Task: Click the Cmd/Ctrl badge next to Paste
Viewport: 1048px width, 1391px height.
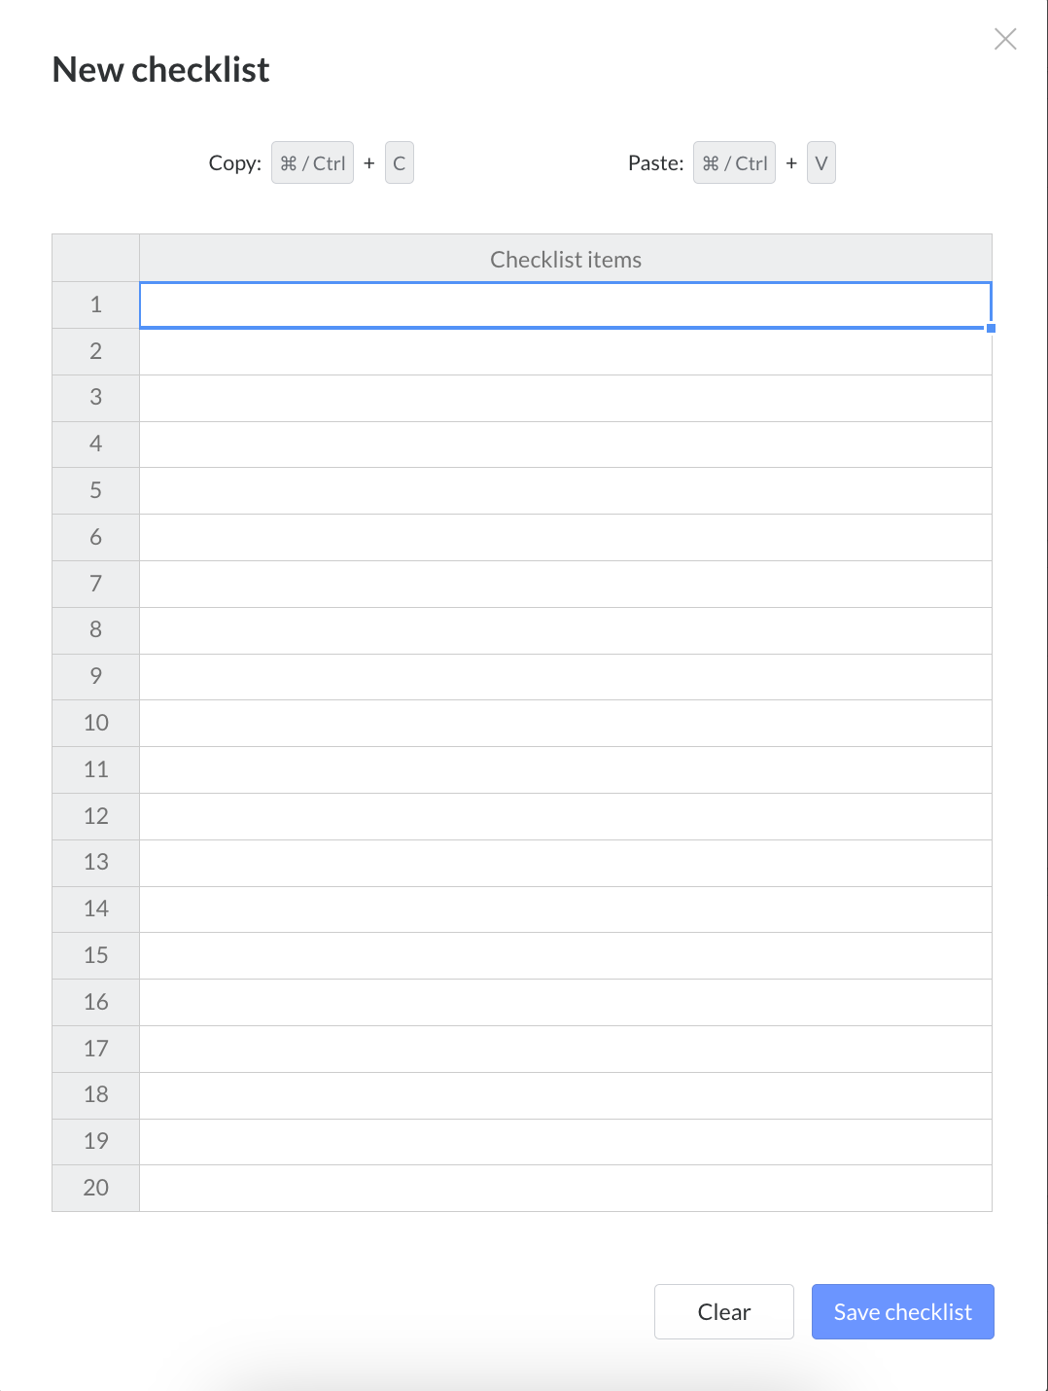Action: [x=734, y=162]
